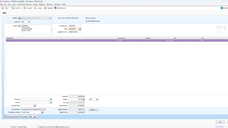Image resolution: width=228 pixels, height=128 pixels.
Task: Click the Journal Memo field
Action: click(x=37, y=109)
